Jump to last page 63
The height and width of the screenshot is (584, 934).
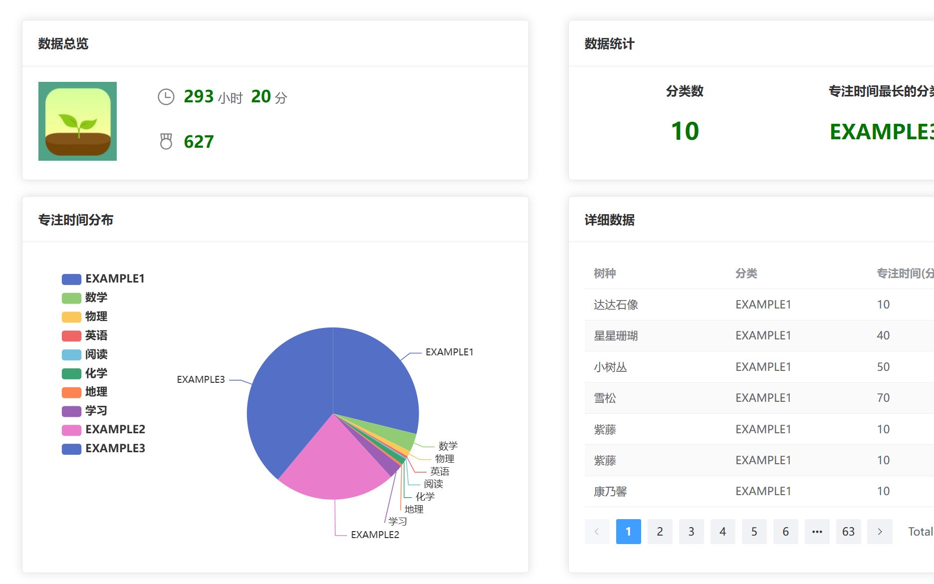click(848, 532)
